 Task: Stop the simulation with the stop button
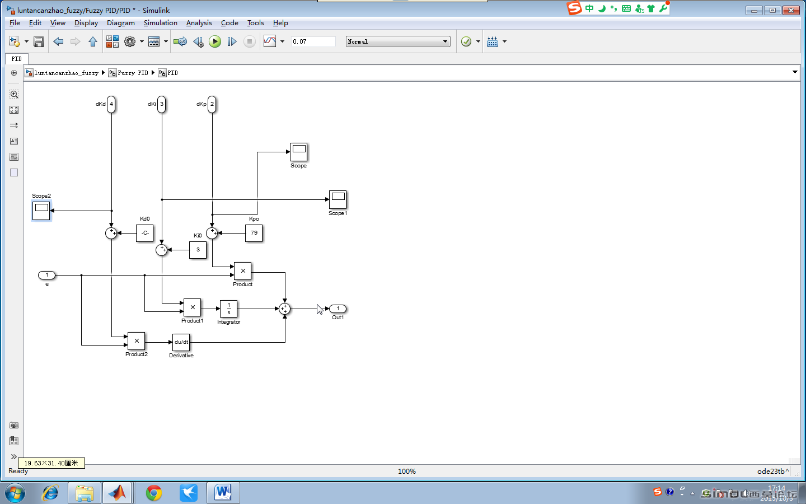pyautogui.click(x=250, y=41)
